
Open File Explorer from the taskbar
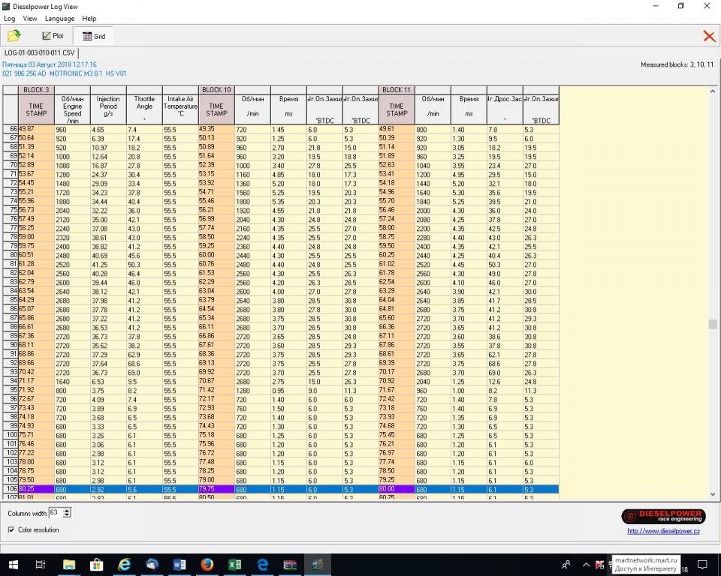coord(69,565)
